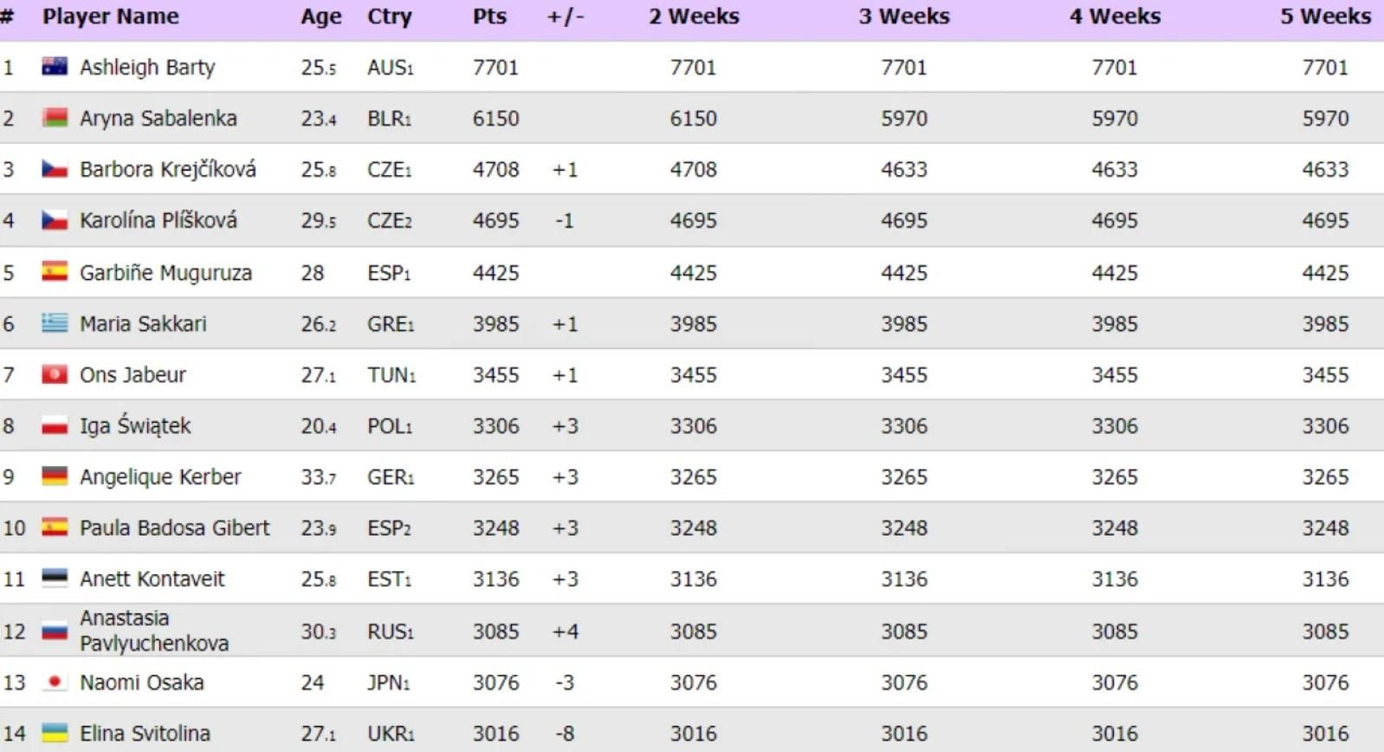The image size is (1384, 752).
Task: Click the Age column header
Action: [x=321, y=16]
